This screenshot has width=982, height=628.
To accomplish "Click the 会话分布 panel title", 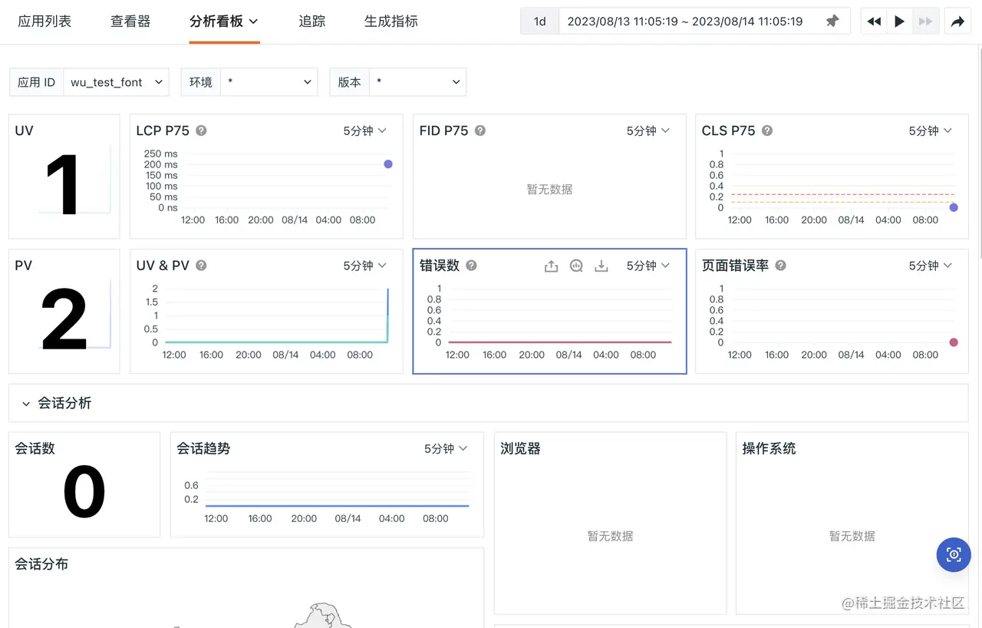I will [x=41, y=564].
